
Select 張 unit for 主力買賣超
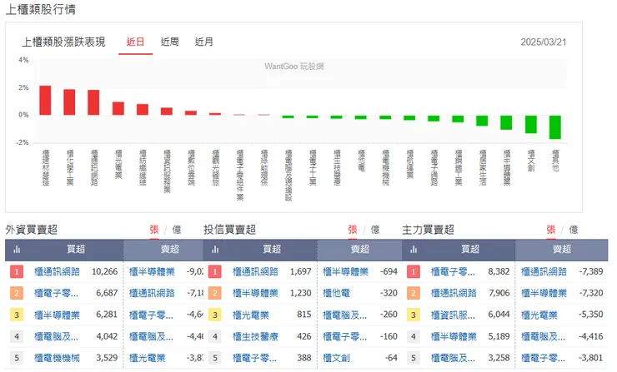click(x=550, y=230)
